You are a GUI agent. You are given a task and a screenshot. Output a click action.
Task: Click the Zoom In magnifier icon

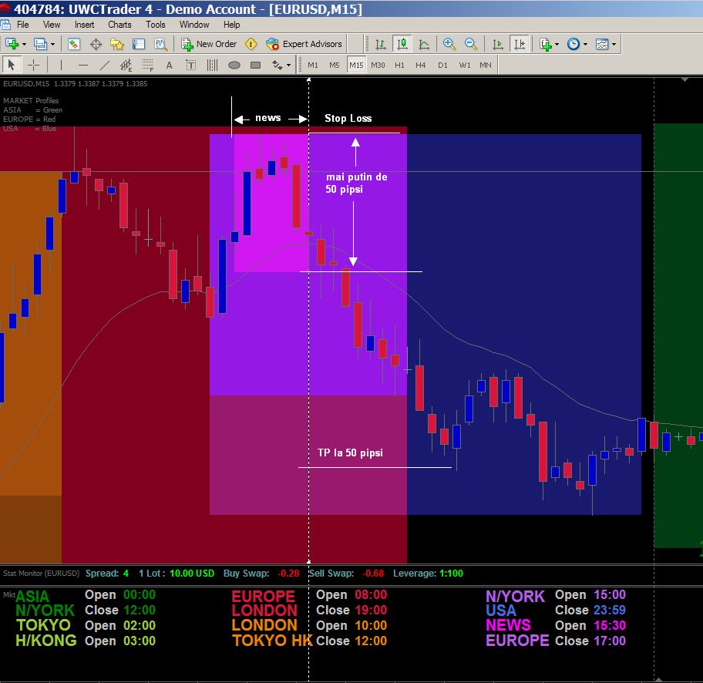point(449,44)
